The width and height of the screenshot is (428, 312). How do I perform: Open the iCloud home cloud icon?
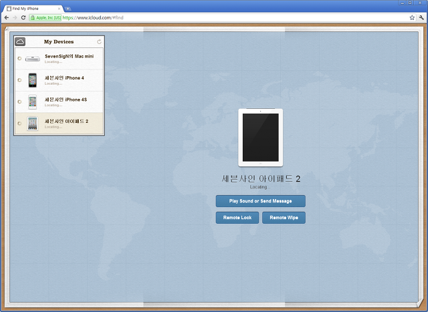[20, 41]
